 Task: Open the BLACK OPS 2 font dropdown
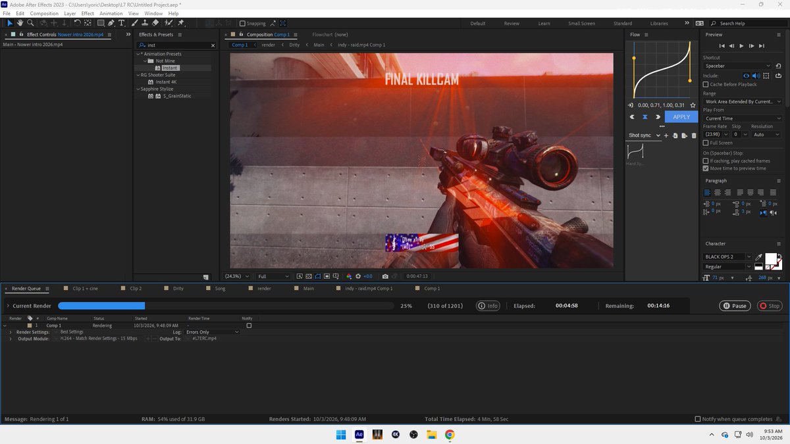[727, 257]
